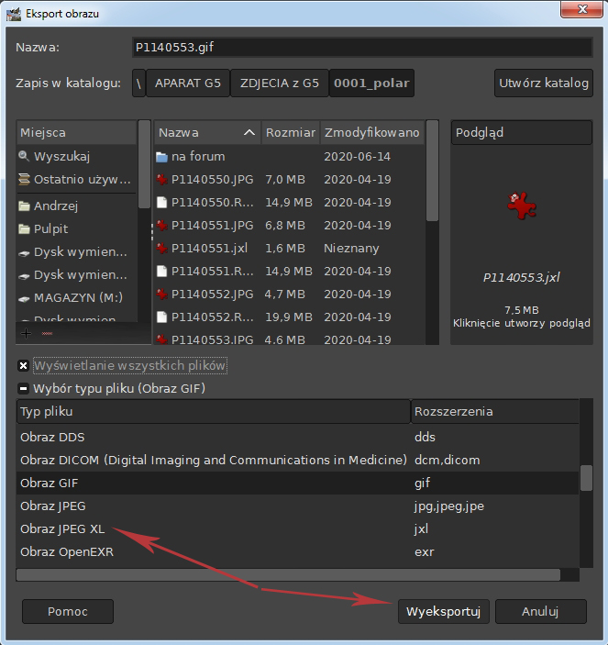Sort files by the Zmodyfikowano column
608x645 pixels.
pos(370,133)
